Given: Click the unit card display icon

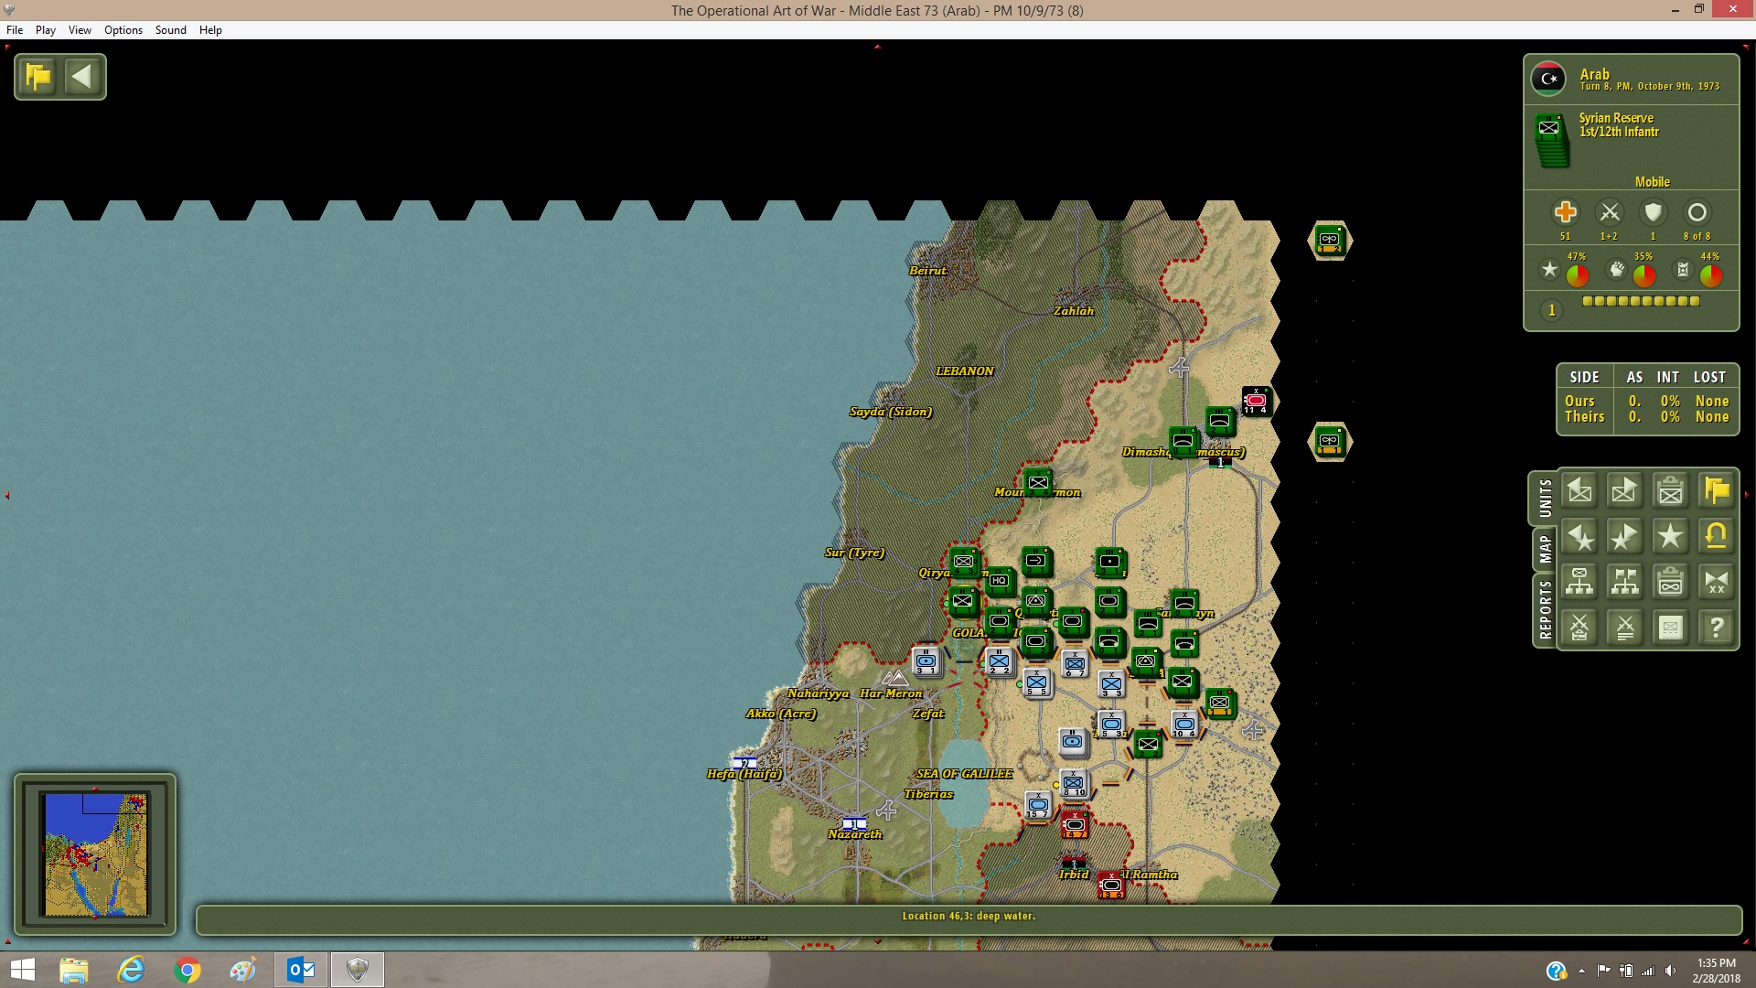Looking at the screenshot, I should (x=1671, y=628).
